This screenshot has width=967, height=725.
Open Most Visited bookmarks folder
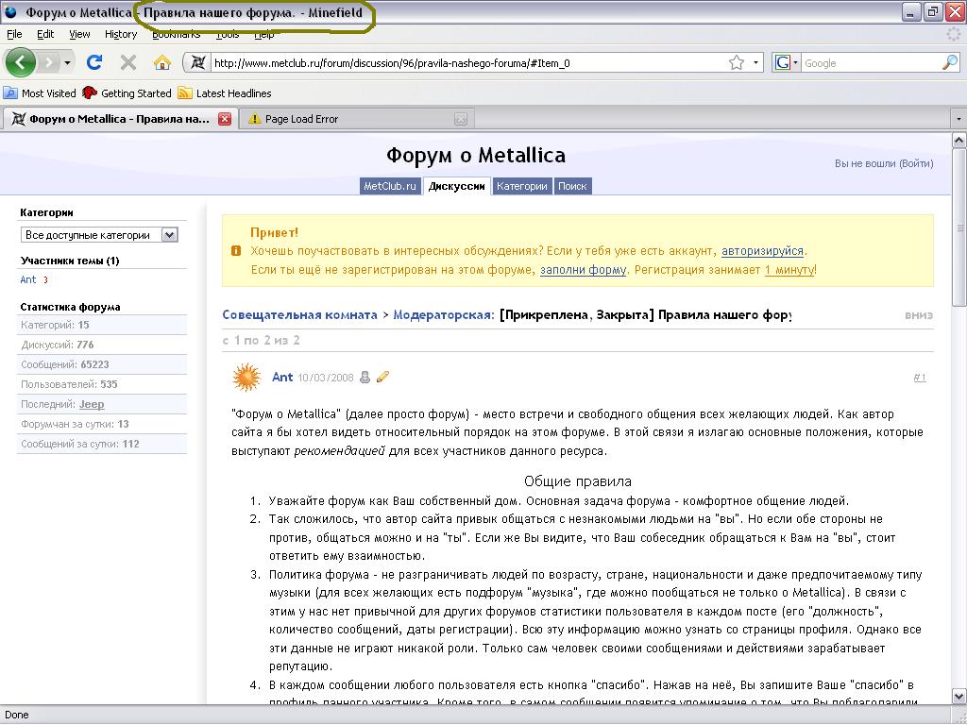click(41, 93)
